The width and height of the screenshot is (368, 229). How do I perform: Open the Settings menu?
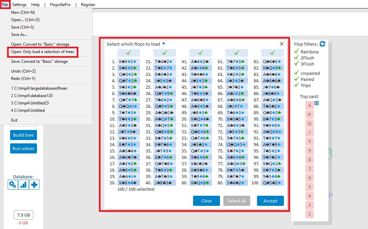tap(19, 4)
